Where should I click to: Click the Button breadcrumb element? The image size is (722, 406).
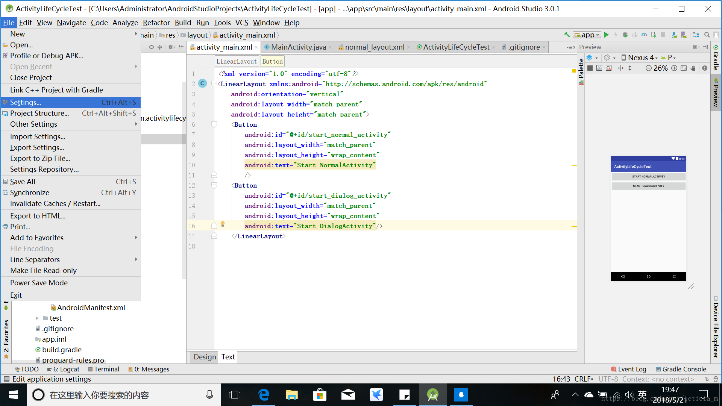click(x=272, y=61)
